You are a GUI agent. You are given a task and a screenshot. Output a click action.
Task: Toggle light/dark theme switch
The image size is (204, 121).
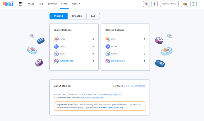tap(184, 4)
